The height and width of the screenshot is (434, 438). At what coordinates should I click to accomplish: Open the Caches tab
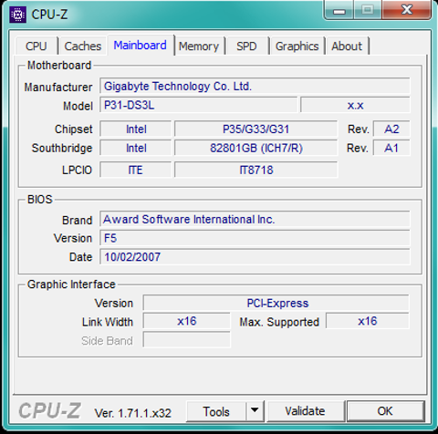(83, 46)
